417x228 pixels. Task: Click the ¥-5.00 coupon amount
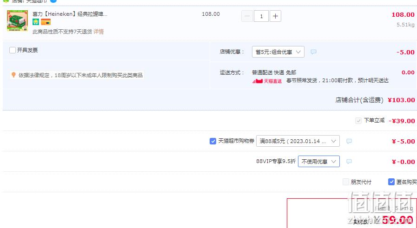[403, 141]
